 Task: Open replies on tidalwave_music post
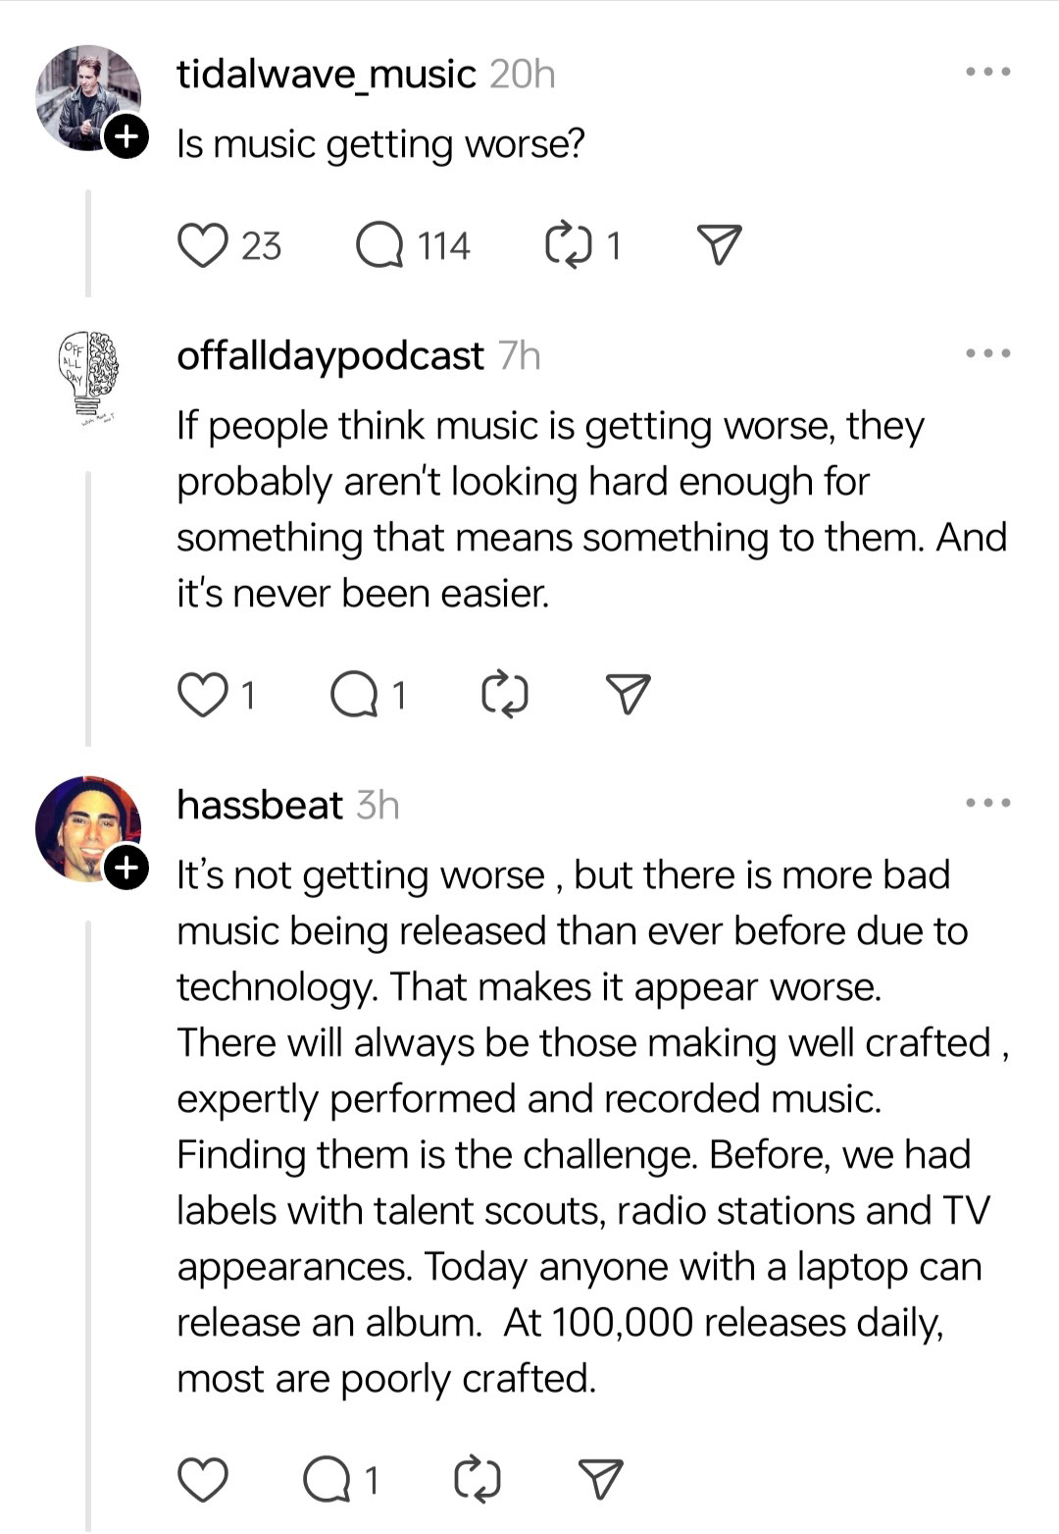pyautogui.click(x=379, y=245)
